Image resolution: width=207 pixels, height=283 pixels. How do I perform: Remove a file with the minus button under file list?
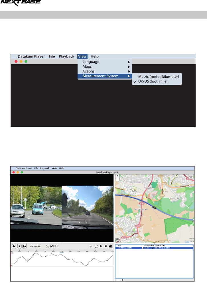(119, 280)
